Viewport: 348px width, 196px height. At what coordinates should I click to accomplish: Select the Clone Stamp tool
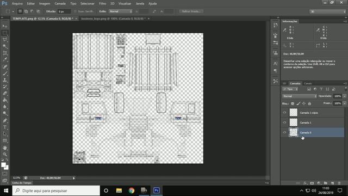[5, 80]
